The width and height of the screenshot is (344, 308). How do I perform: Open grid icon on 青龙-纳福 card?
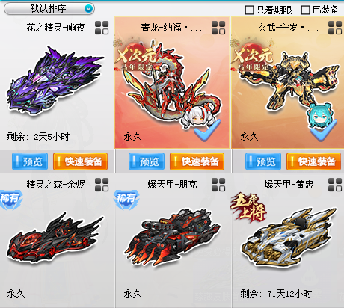[x=218, y=28]
